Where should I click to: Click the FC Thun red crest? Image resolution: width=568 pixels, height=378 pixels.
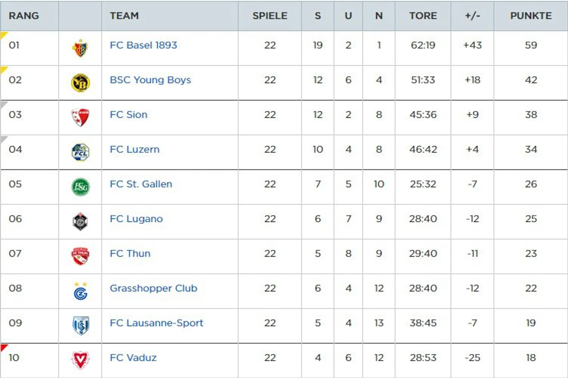[80, 256]
